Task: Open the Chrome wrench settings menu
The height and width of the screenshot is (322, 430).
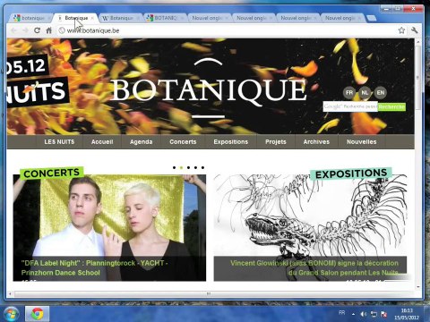Action: click(414, 30)
